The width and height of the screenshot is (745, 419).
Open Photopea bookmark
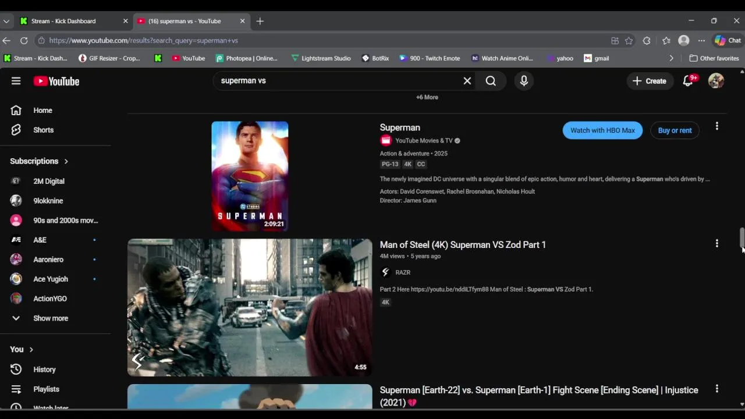[246, 58]
